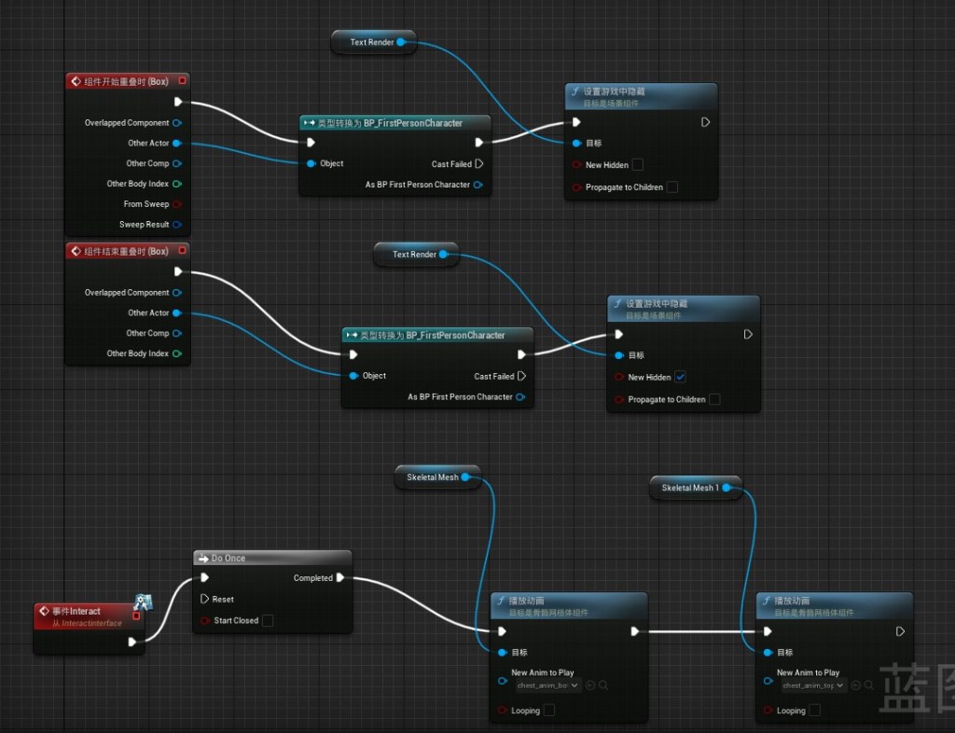
Task: Click the As BP First Person Character pin on the second cast
Action: coord(520,397)
